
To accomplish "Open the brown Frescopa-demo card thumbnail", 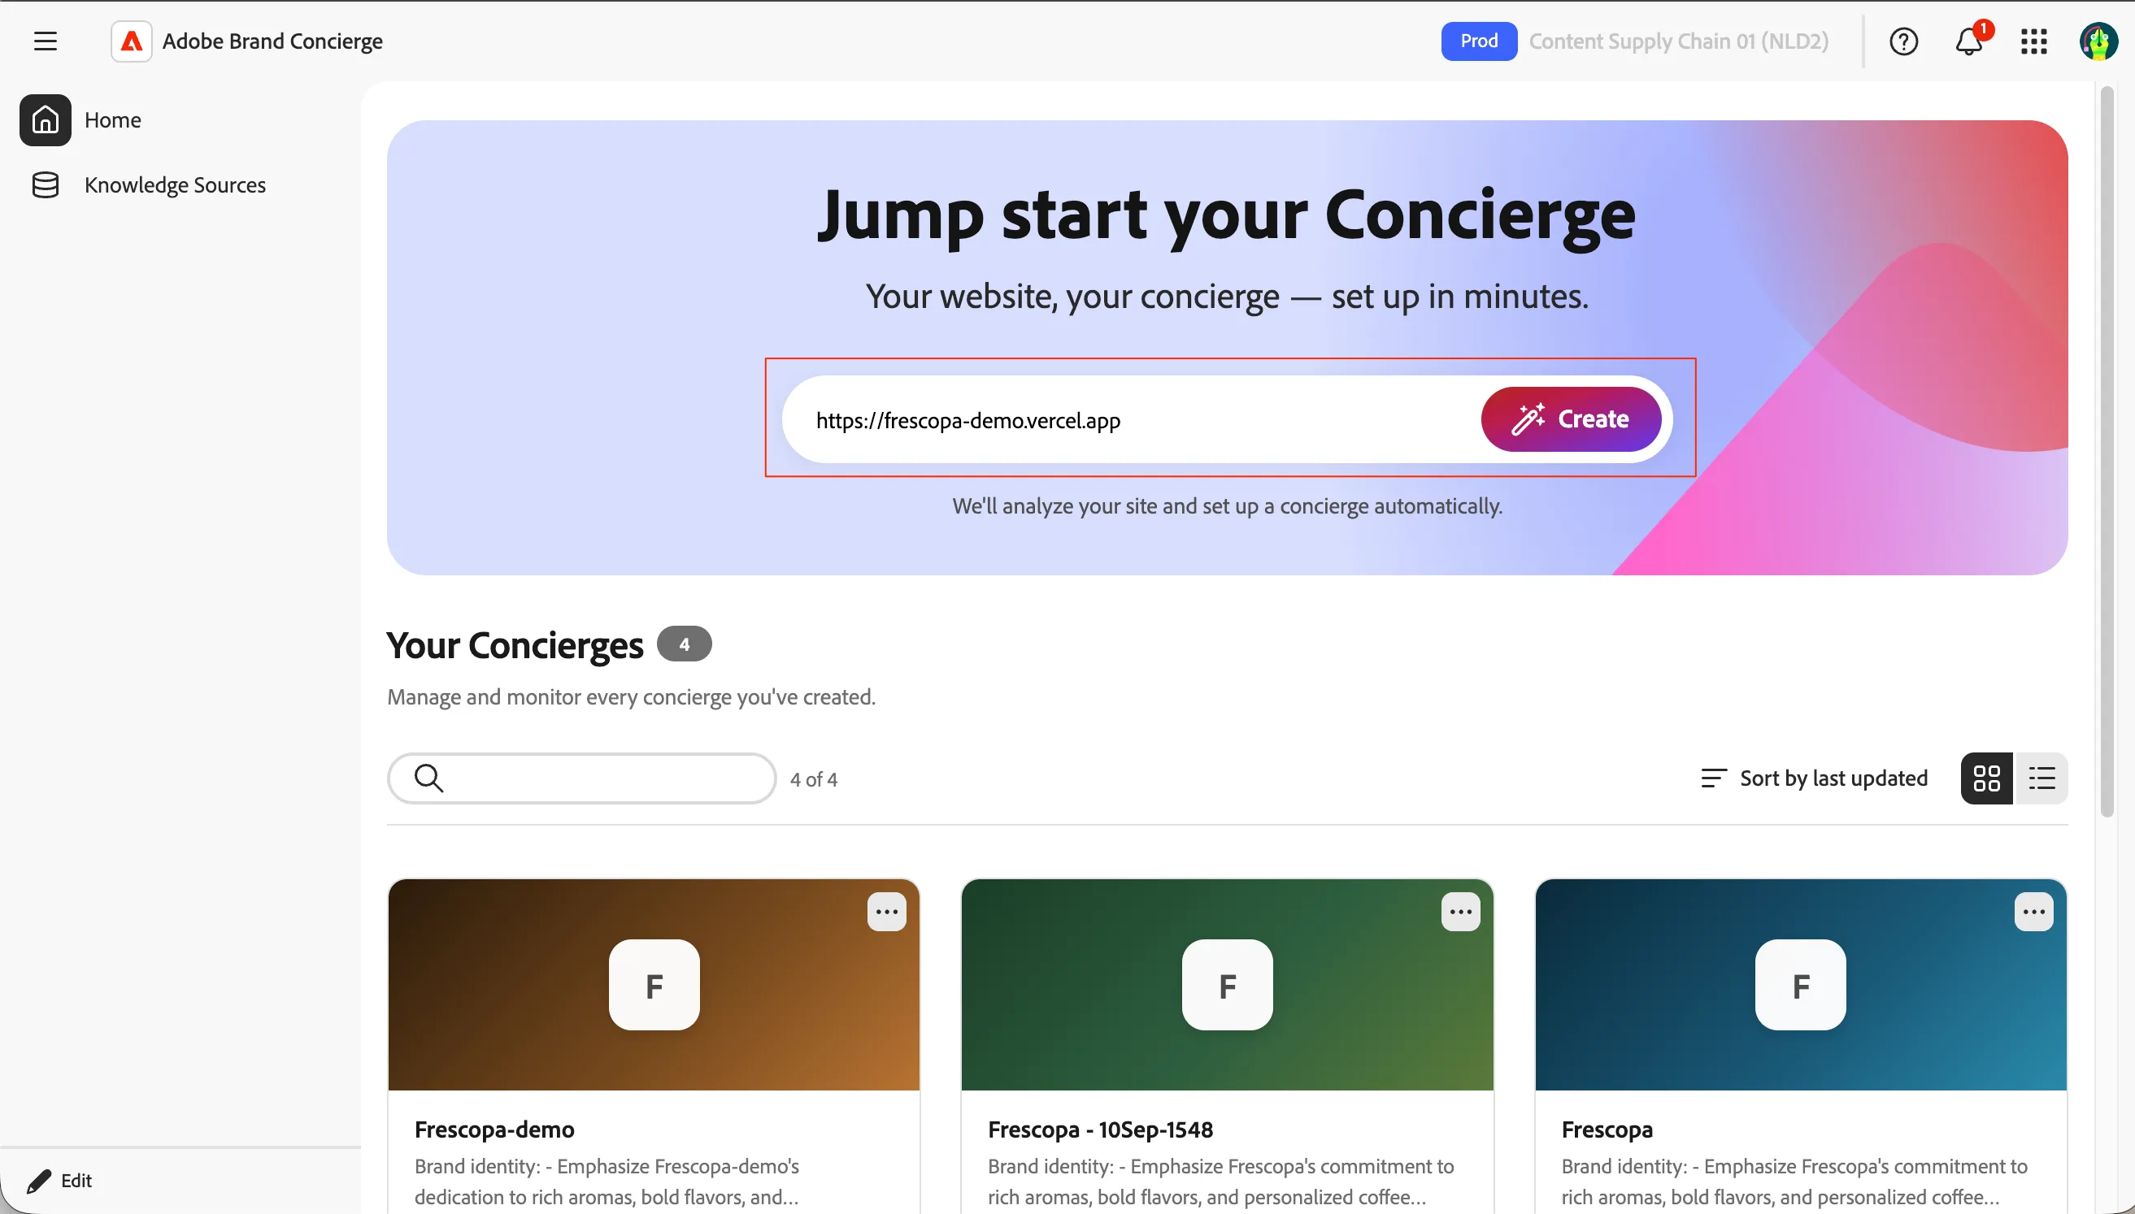I will tap(654, 985).
